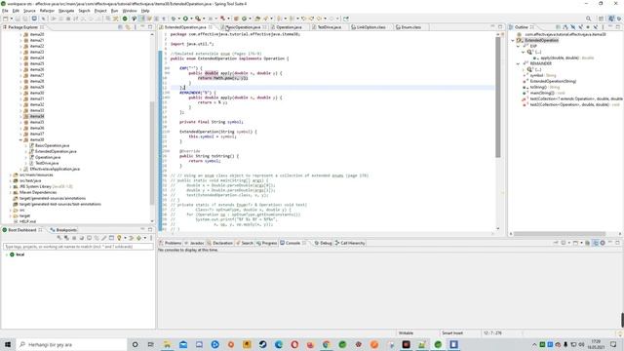
Task: Expand Maven Dependencies node
Action: (11, 192)
